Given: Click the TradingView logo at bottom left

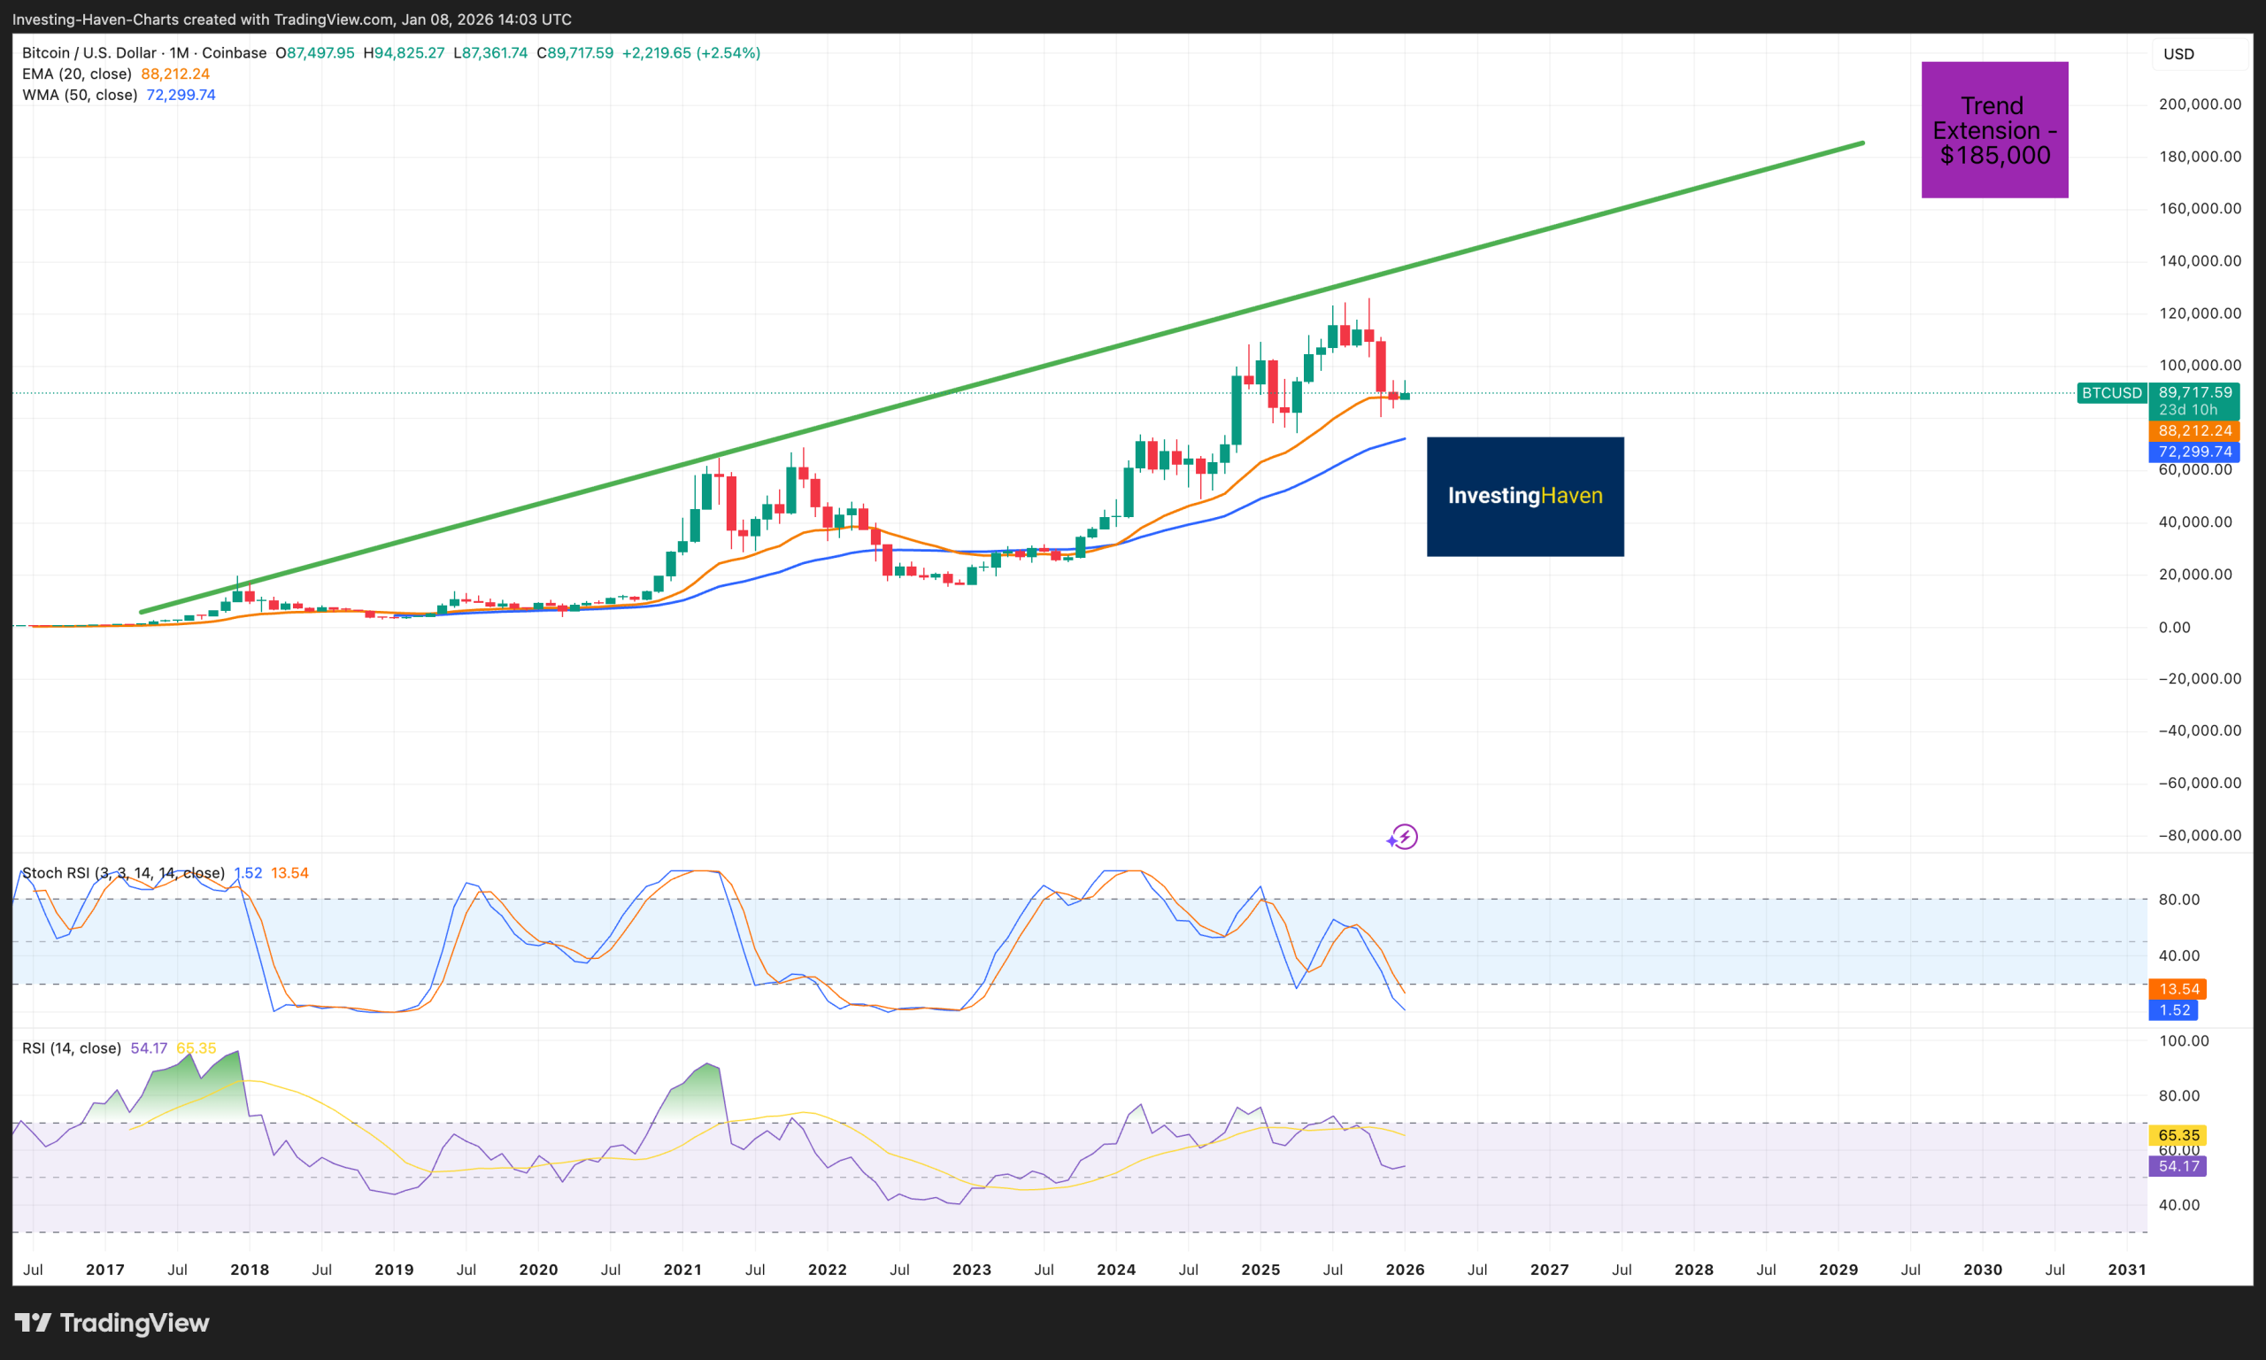Looking at the screenshot, I should click(112, 1323).
